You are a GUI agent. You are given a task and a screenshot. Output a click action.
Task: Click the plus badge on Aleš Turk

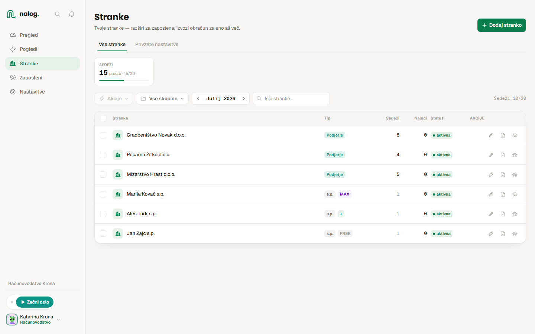pos(341,214)
